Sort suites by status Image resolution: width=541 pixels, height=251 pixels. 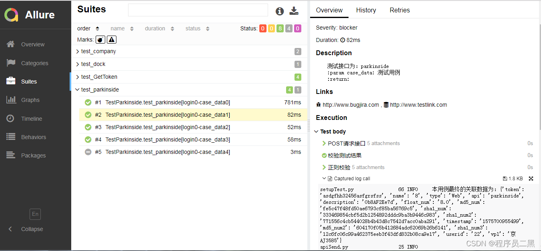tap(198, 28)
